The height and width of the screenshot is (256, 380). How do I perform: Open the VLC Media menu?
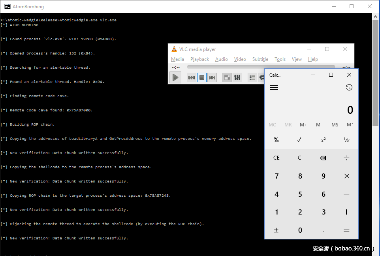click(177, 59)
